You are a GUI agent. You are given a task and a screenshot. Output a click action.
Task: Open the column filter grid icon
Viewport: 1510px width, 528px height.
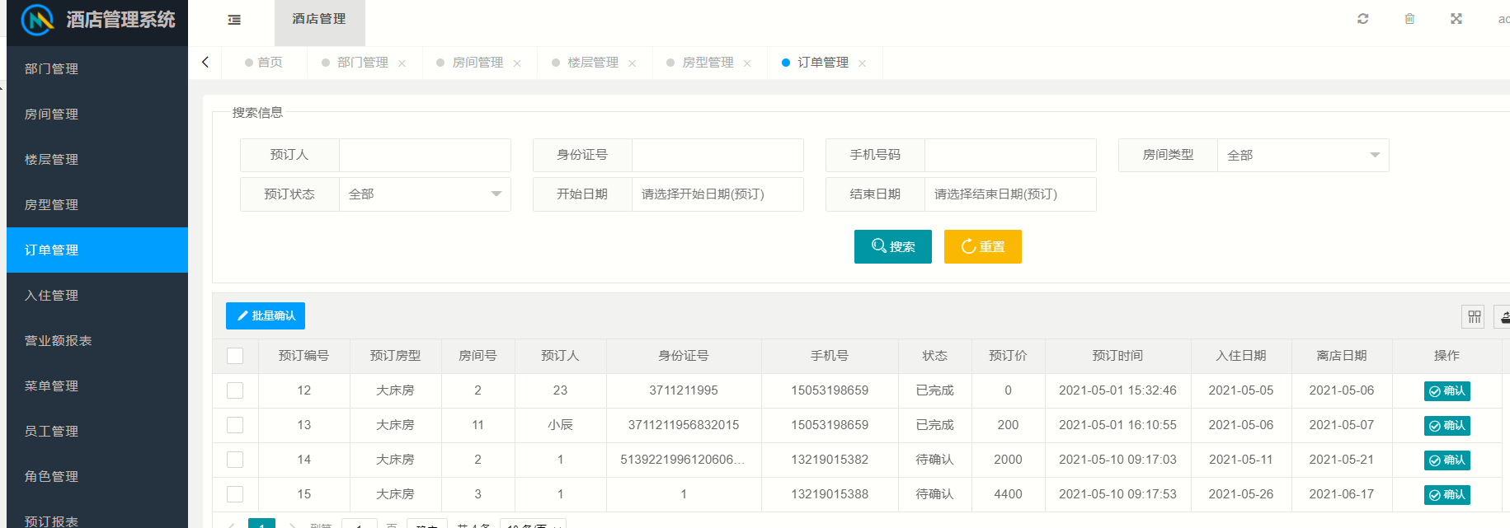tap(1474, 316)
